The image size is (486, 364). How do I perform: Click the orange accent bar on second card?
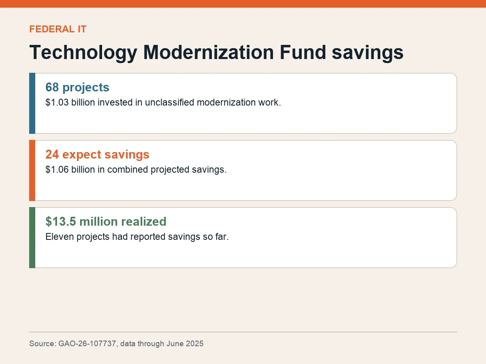pyautogui.click(x=32, y=170)
